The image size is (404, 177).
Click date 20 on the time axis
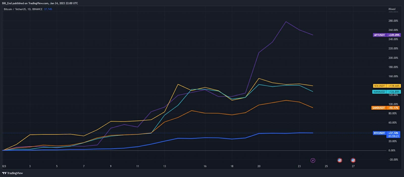pos(259,166)
